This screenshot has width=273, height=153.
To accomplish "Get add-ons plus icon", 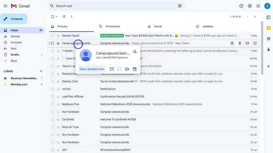I will [268, 66].
